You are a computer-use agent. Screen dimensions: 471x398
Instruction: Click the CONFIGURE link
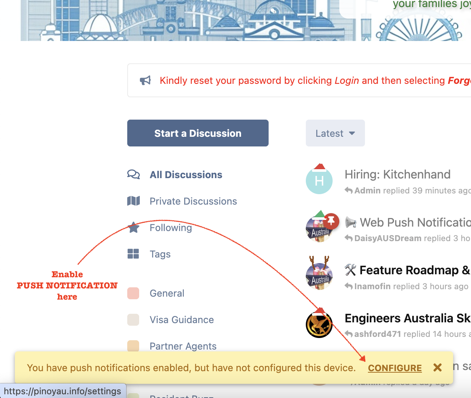[x=395, y=368]
